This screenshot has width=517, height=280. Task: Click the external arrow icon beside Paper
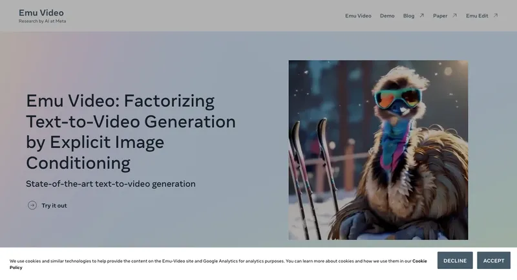454,16
